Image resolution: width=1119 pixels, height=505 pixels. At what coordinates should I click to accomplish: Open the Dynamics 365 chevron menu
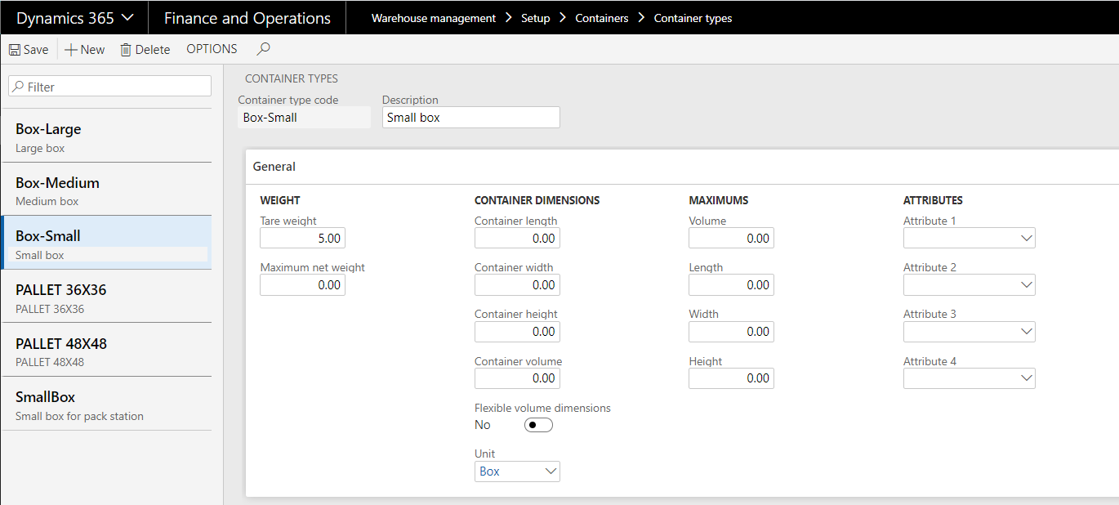click(127, 18)
